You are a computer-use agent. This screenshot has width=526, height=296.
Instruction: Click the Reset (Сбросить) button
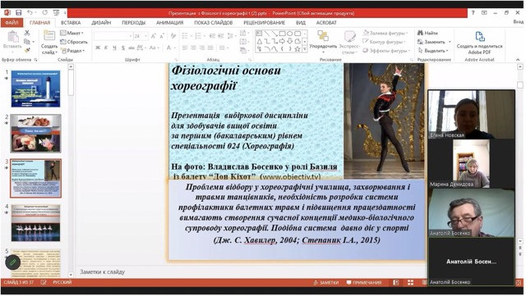(74, 42)
